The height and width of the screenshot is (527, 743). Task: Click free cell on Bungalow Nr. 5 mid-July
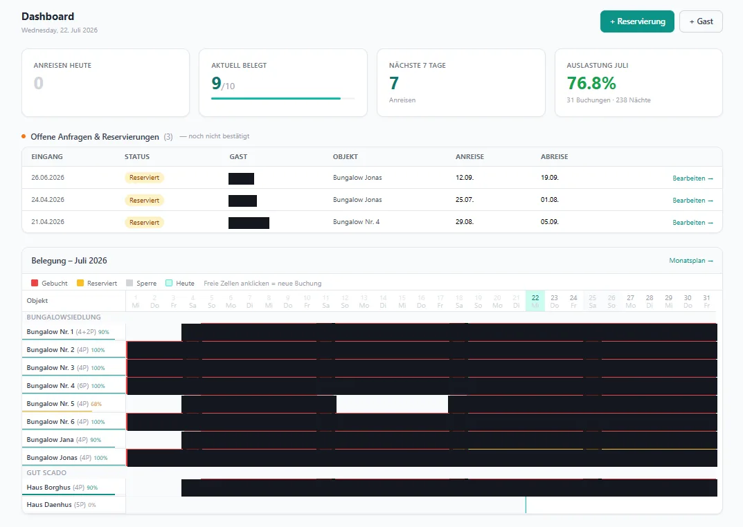pos(393,405)
